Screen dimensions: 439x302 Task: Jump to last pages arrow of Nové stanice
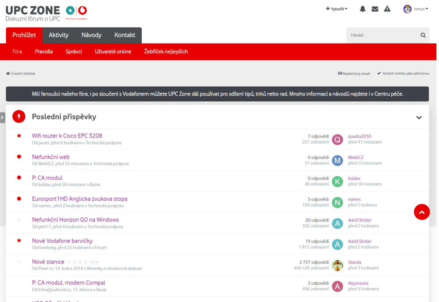click(98, 262)
